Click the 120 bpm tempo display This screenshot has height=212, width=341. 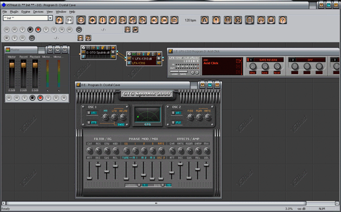(191, 20)
